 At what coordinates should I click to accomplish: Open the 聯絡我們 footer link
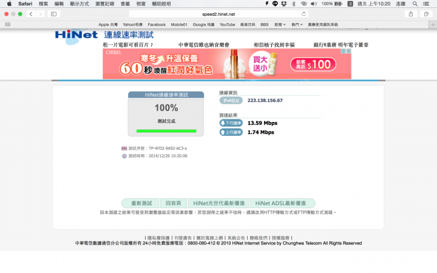coord(259,238)
